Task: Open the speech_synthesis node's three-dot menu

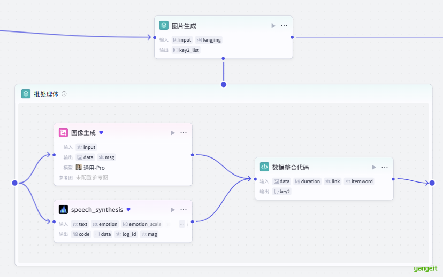Action: (184, 210)
